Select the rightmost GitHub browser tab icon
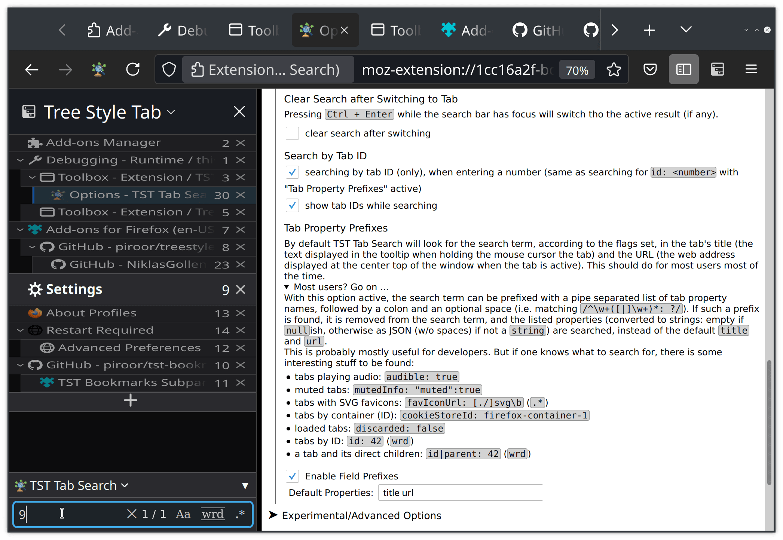The width and height of the screenshot is (783, 540). (590, 30)
